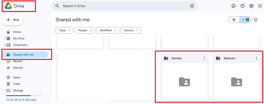Expand the Computers tree
The width and height of the screenshot is (264, 104).
click(5, 45)
